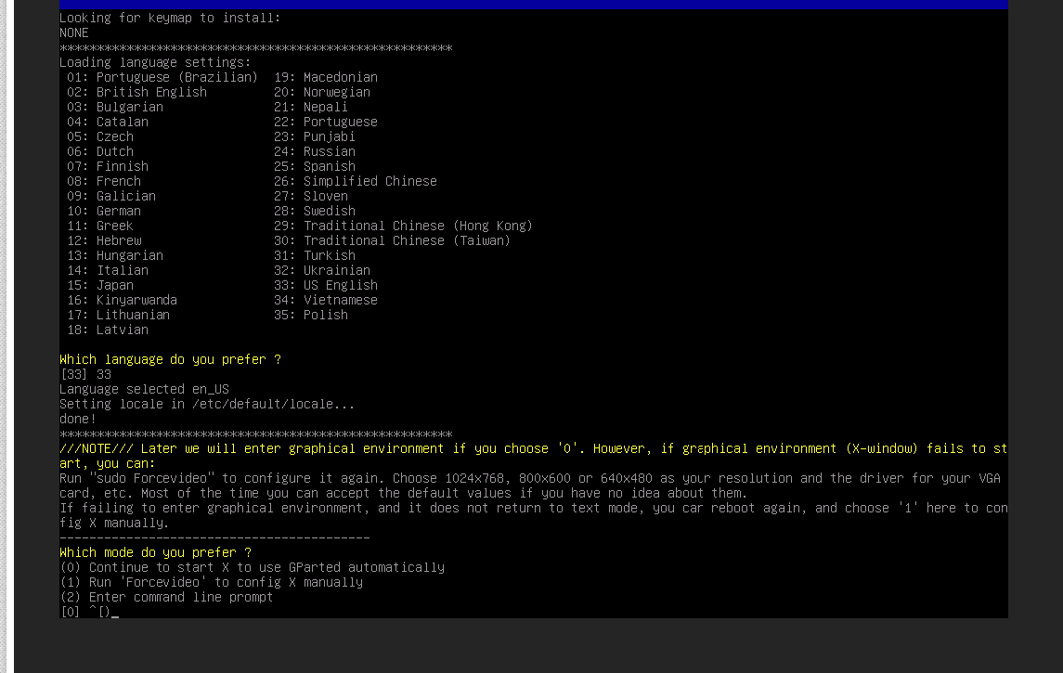Click "04: Catalan" entry

pos(108,122)
